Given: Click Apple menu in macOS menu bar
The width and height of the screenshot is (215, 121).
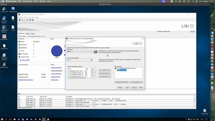Looking at the screenshot, I should (3, 1).
